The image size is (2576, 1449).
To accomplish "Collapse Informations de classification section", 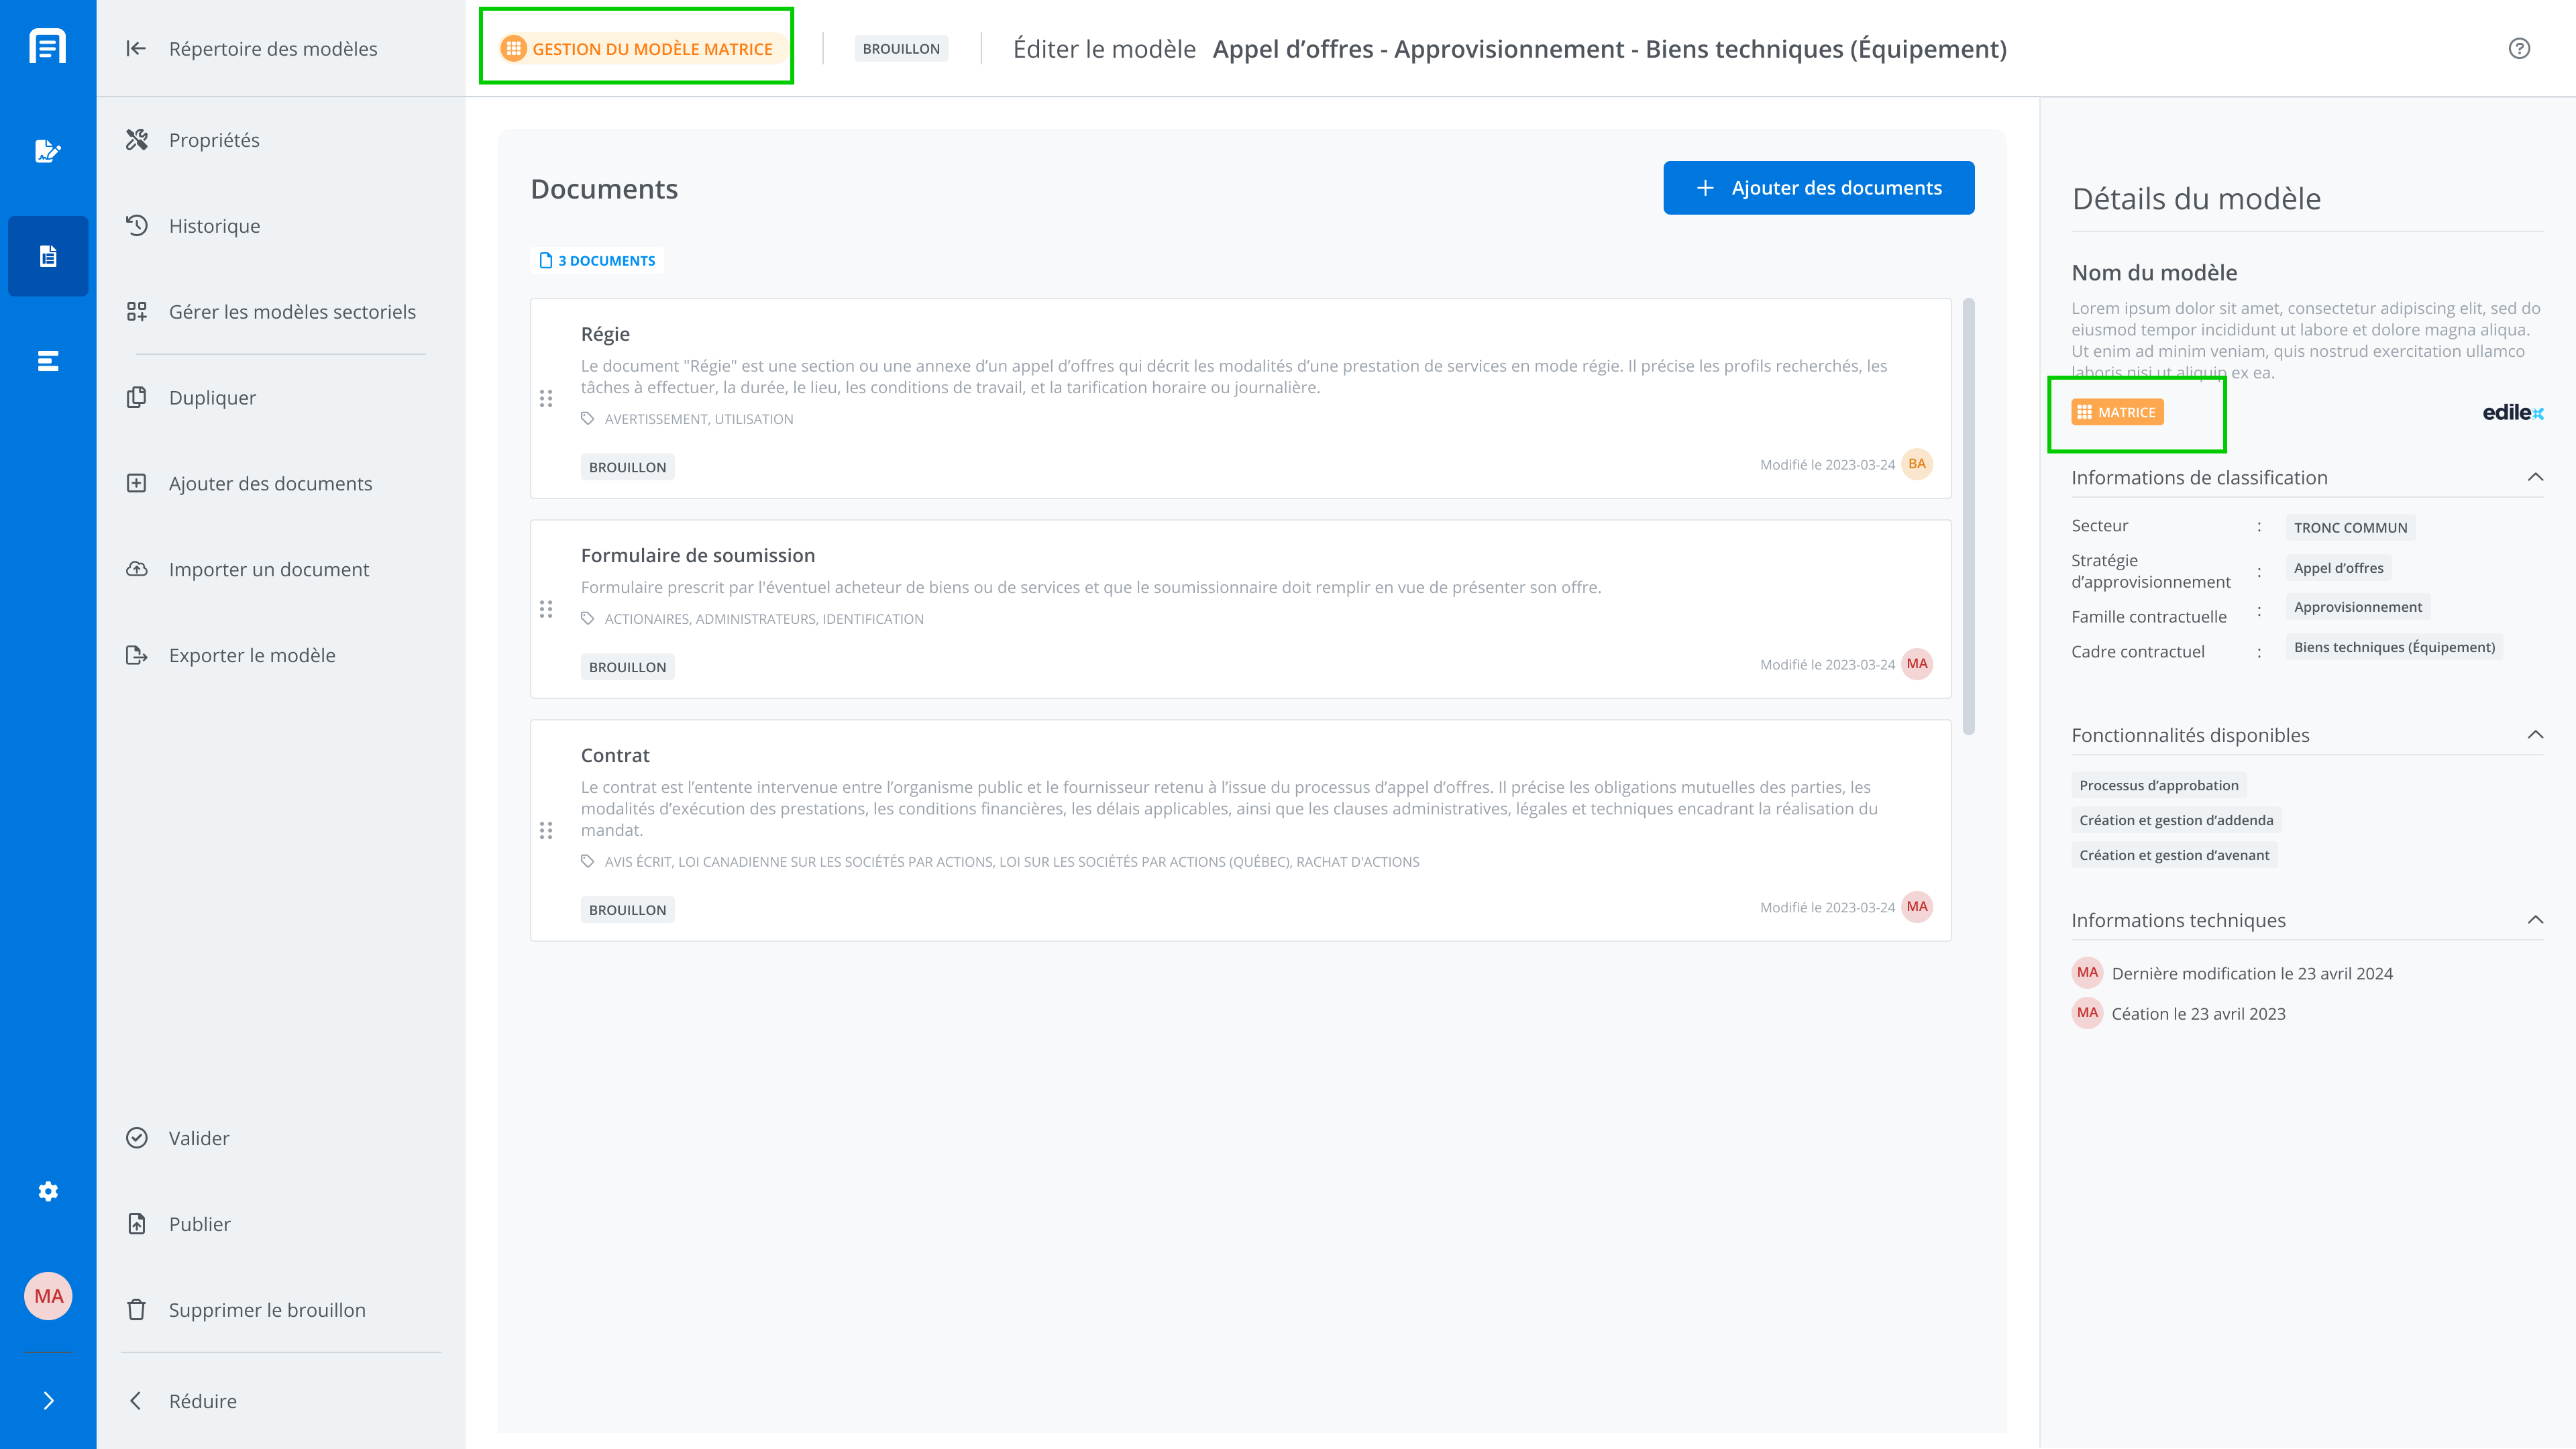I will click(x=2535, y=477).
